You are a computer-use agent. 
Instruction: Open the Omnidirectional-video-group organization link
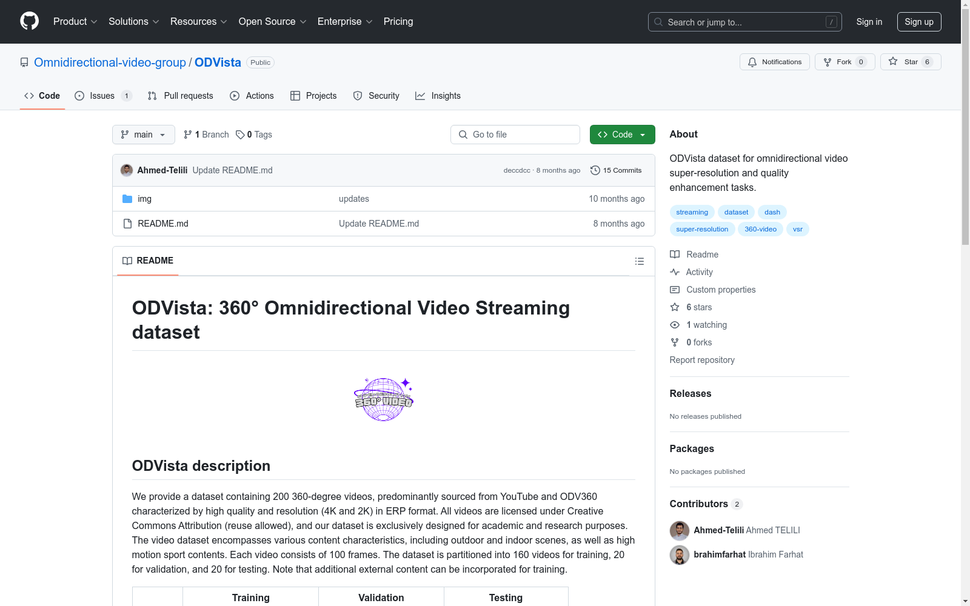[110, 62]
